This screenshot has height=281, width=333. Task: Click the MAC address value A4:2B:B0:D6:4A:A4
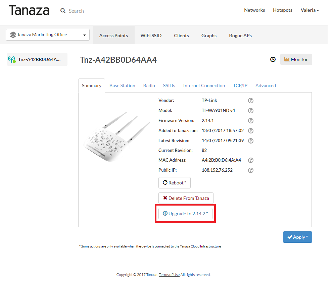(221, 160)
